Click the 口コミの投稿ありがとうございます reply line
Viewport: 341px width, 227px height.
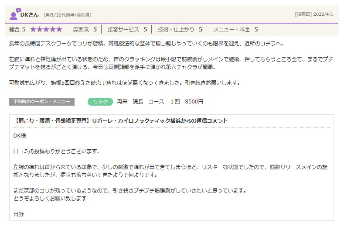(x=57, y=151)
